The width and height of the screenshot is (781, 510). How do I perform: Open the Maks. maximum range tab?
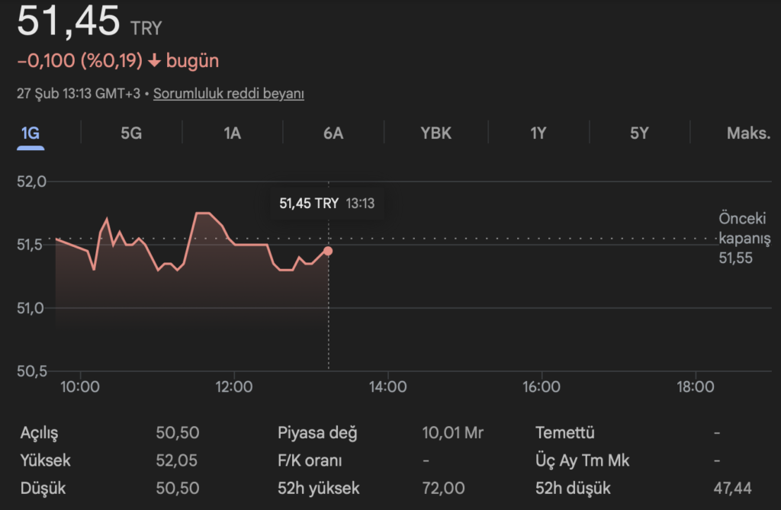coord(748,133)
